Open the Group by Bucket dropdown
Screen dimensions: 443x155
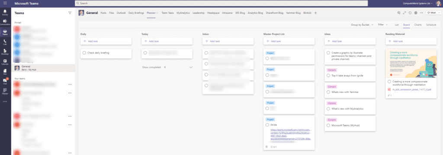362,25
